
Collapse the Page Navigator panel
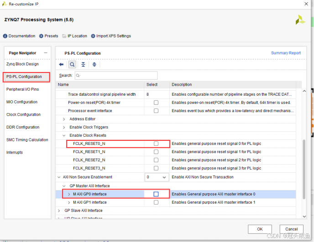coord(46,53)
